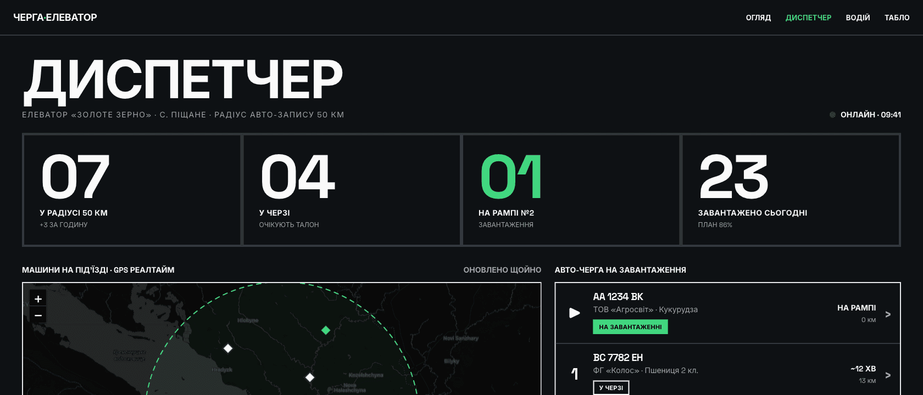Select the green diamond truck marker on map
The height and width of the screenshot is (395, 923).
326,330
